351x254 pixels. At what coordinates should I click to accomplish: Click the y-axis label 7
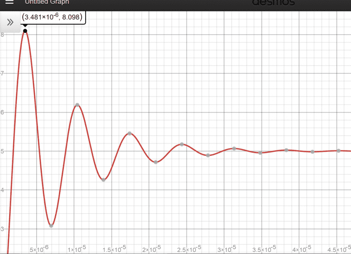2,73
